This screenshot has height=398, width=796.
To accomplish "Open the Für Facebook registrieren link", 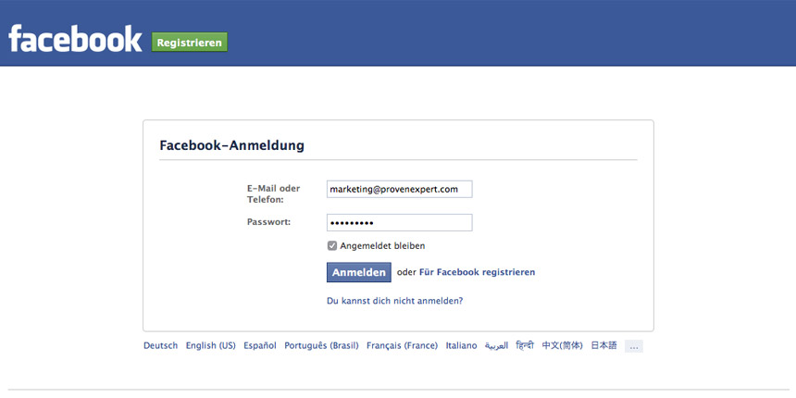I will click(x=478, y=272).
